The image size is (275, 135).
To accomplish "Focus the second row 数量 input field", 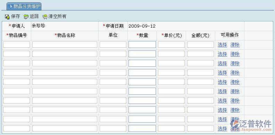I will click(x=142, y=54).
